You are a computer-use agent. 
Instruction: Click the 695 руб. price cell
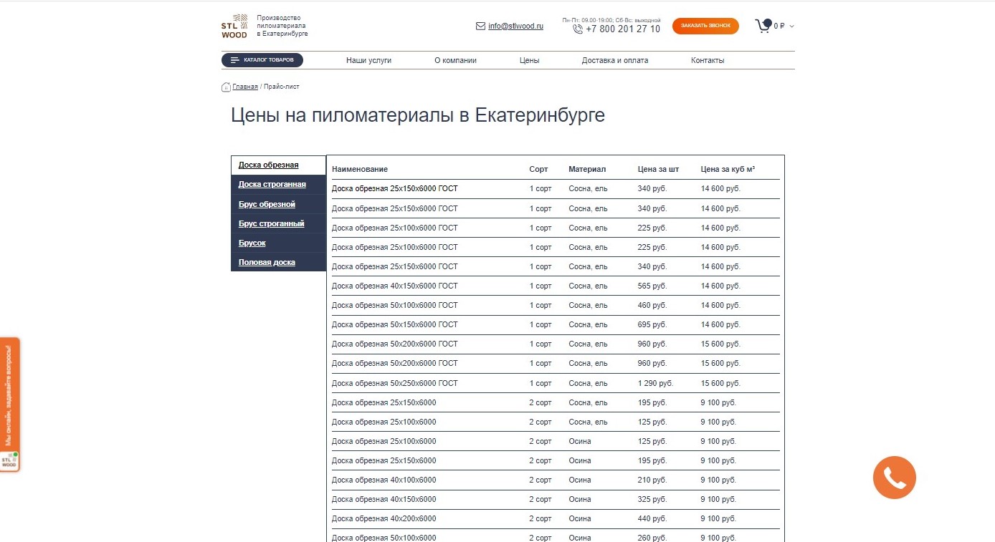tap(652, 324)
